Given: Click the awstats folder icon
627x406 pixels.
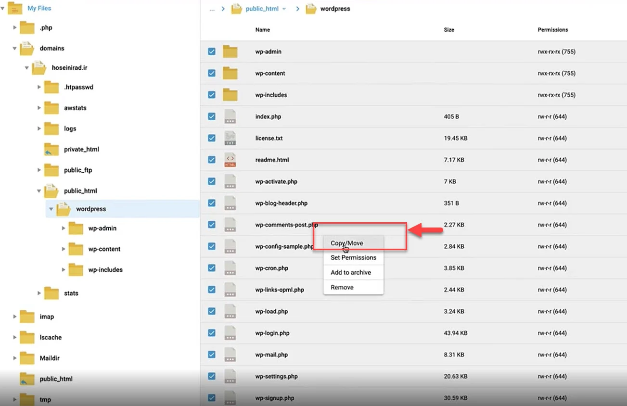Looking at the screenshot, I should 51,108.
